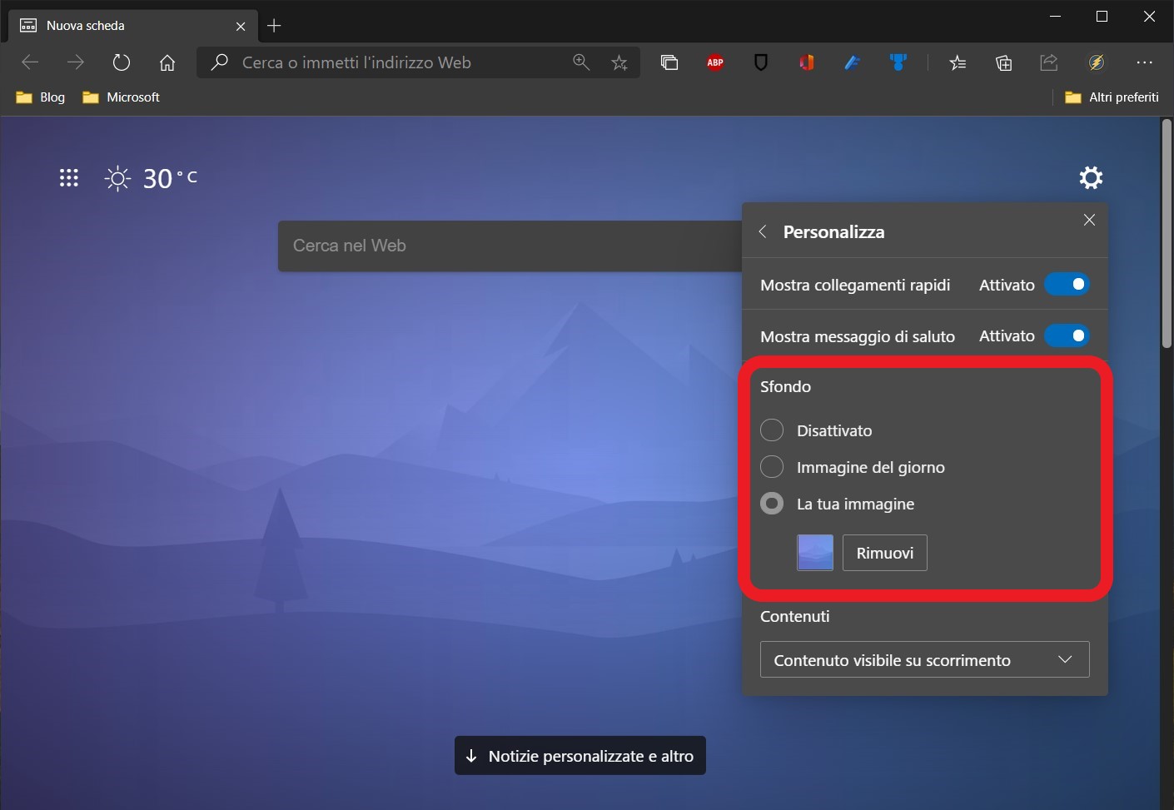Click the zoom magnifier icon in address bar
Viewport: 1174px width, 810px height.
pyautogui.click(x=581, y=62)
